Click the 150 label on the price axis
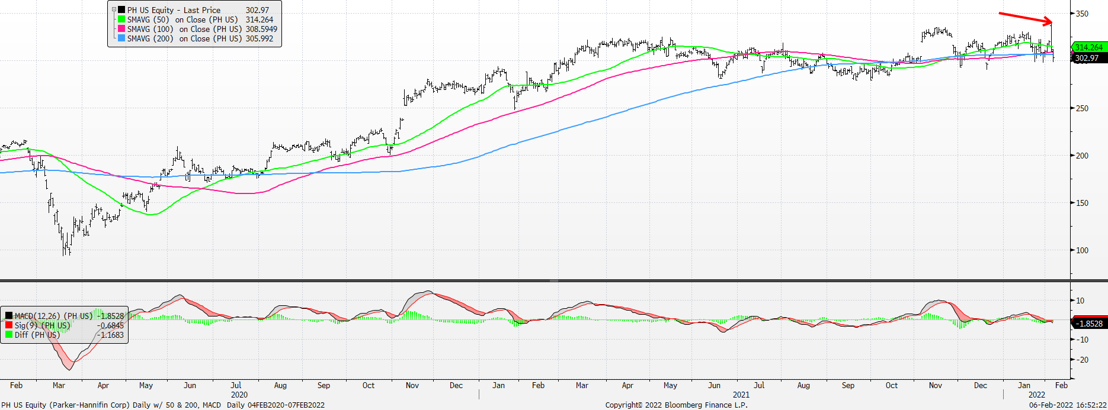The image size is (1108, 410). click(1082, 203)
